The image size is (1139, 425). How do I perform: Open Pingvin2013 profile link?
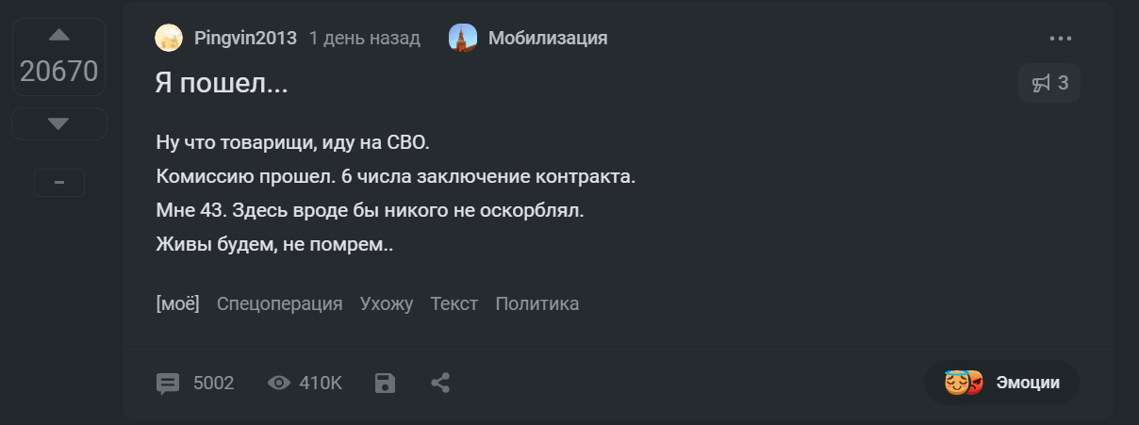tap(245, 38)
